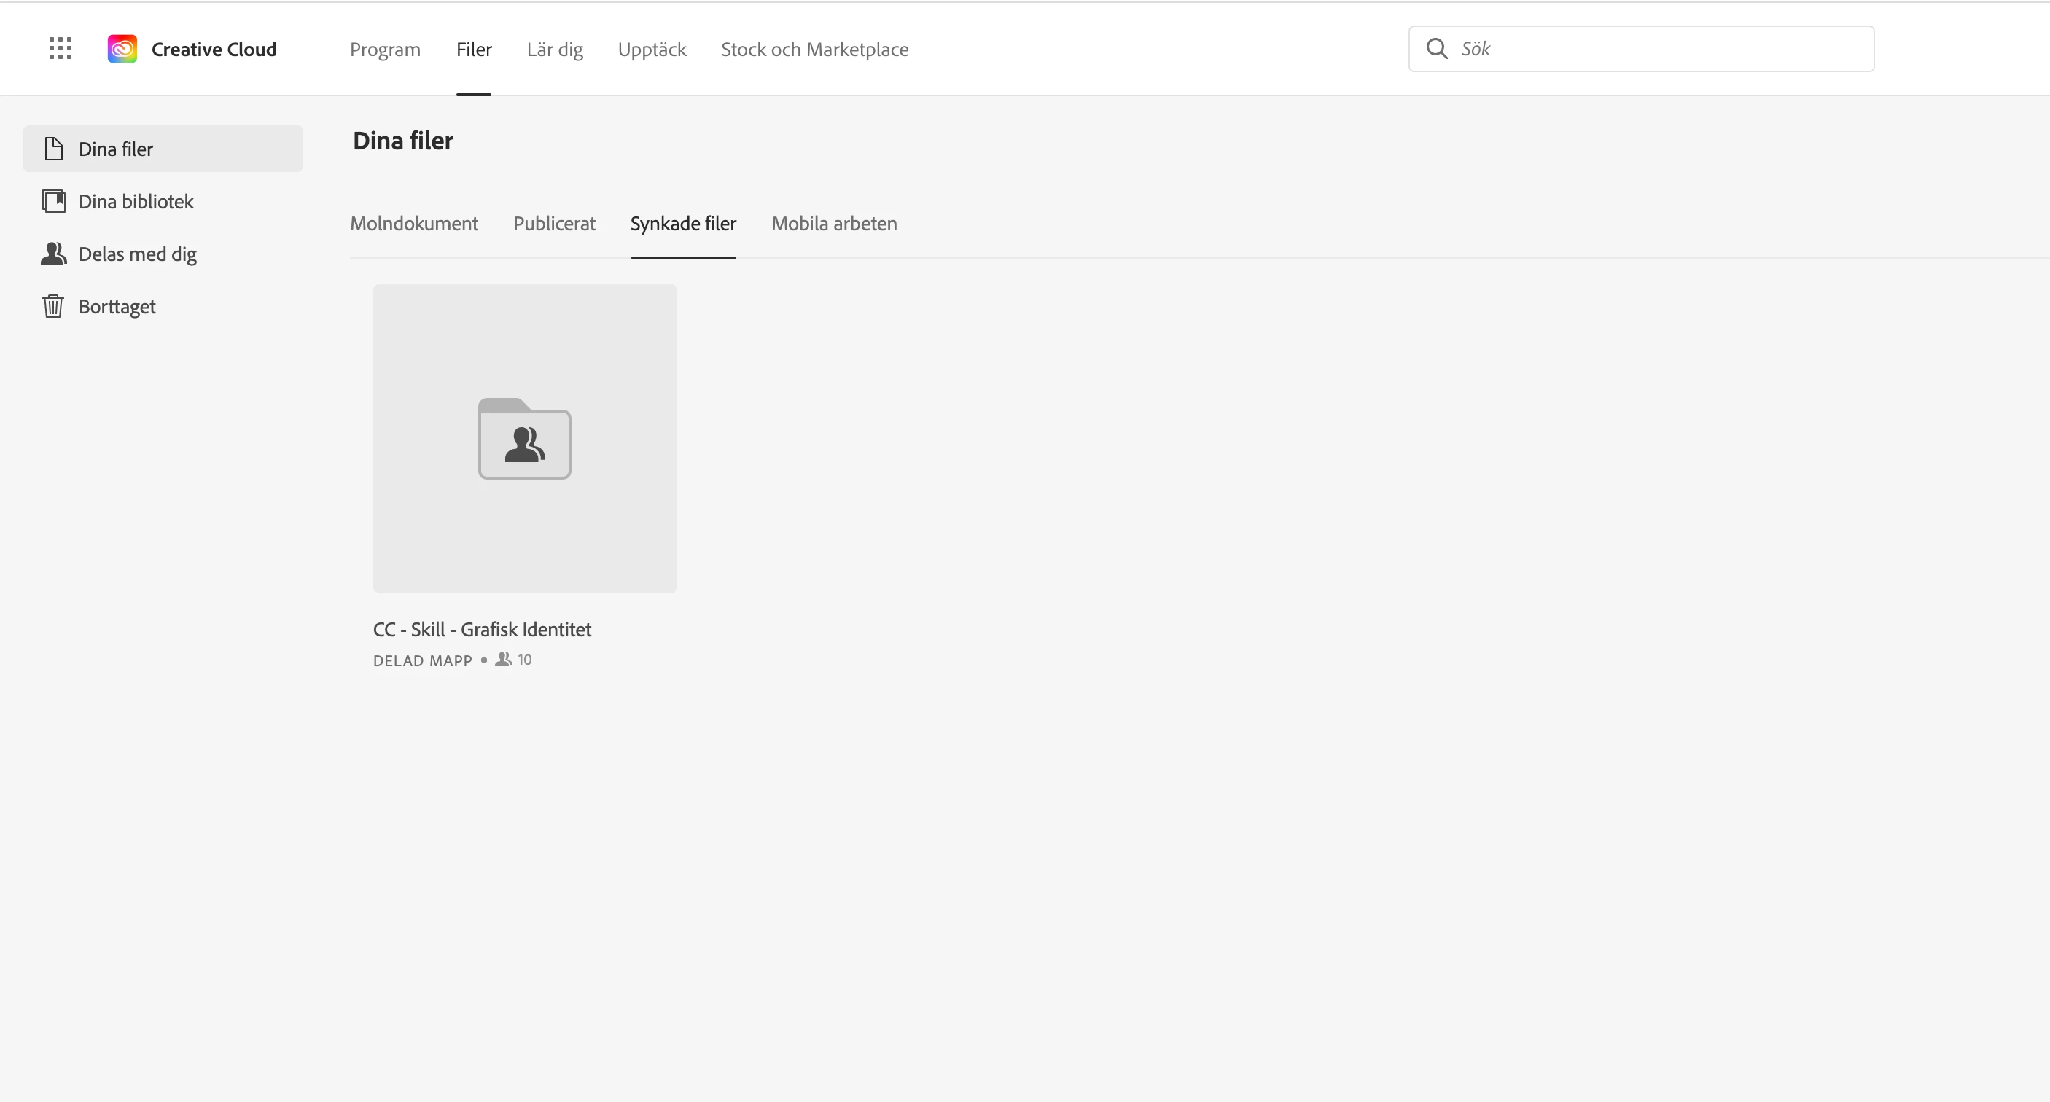This screenshot has height=1102, width=2050.
Task: Click the Borttaget trash can icon
Action: (53, 306)
